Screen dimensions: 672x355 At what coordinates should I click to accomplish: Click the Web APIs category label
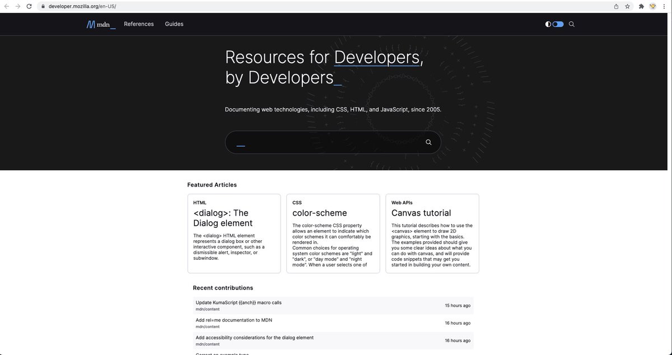(x=402, y=203)
